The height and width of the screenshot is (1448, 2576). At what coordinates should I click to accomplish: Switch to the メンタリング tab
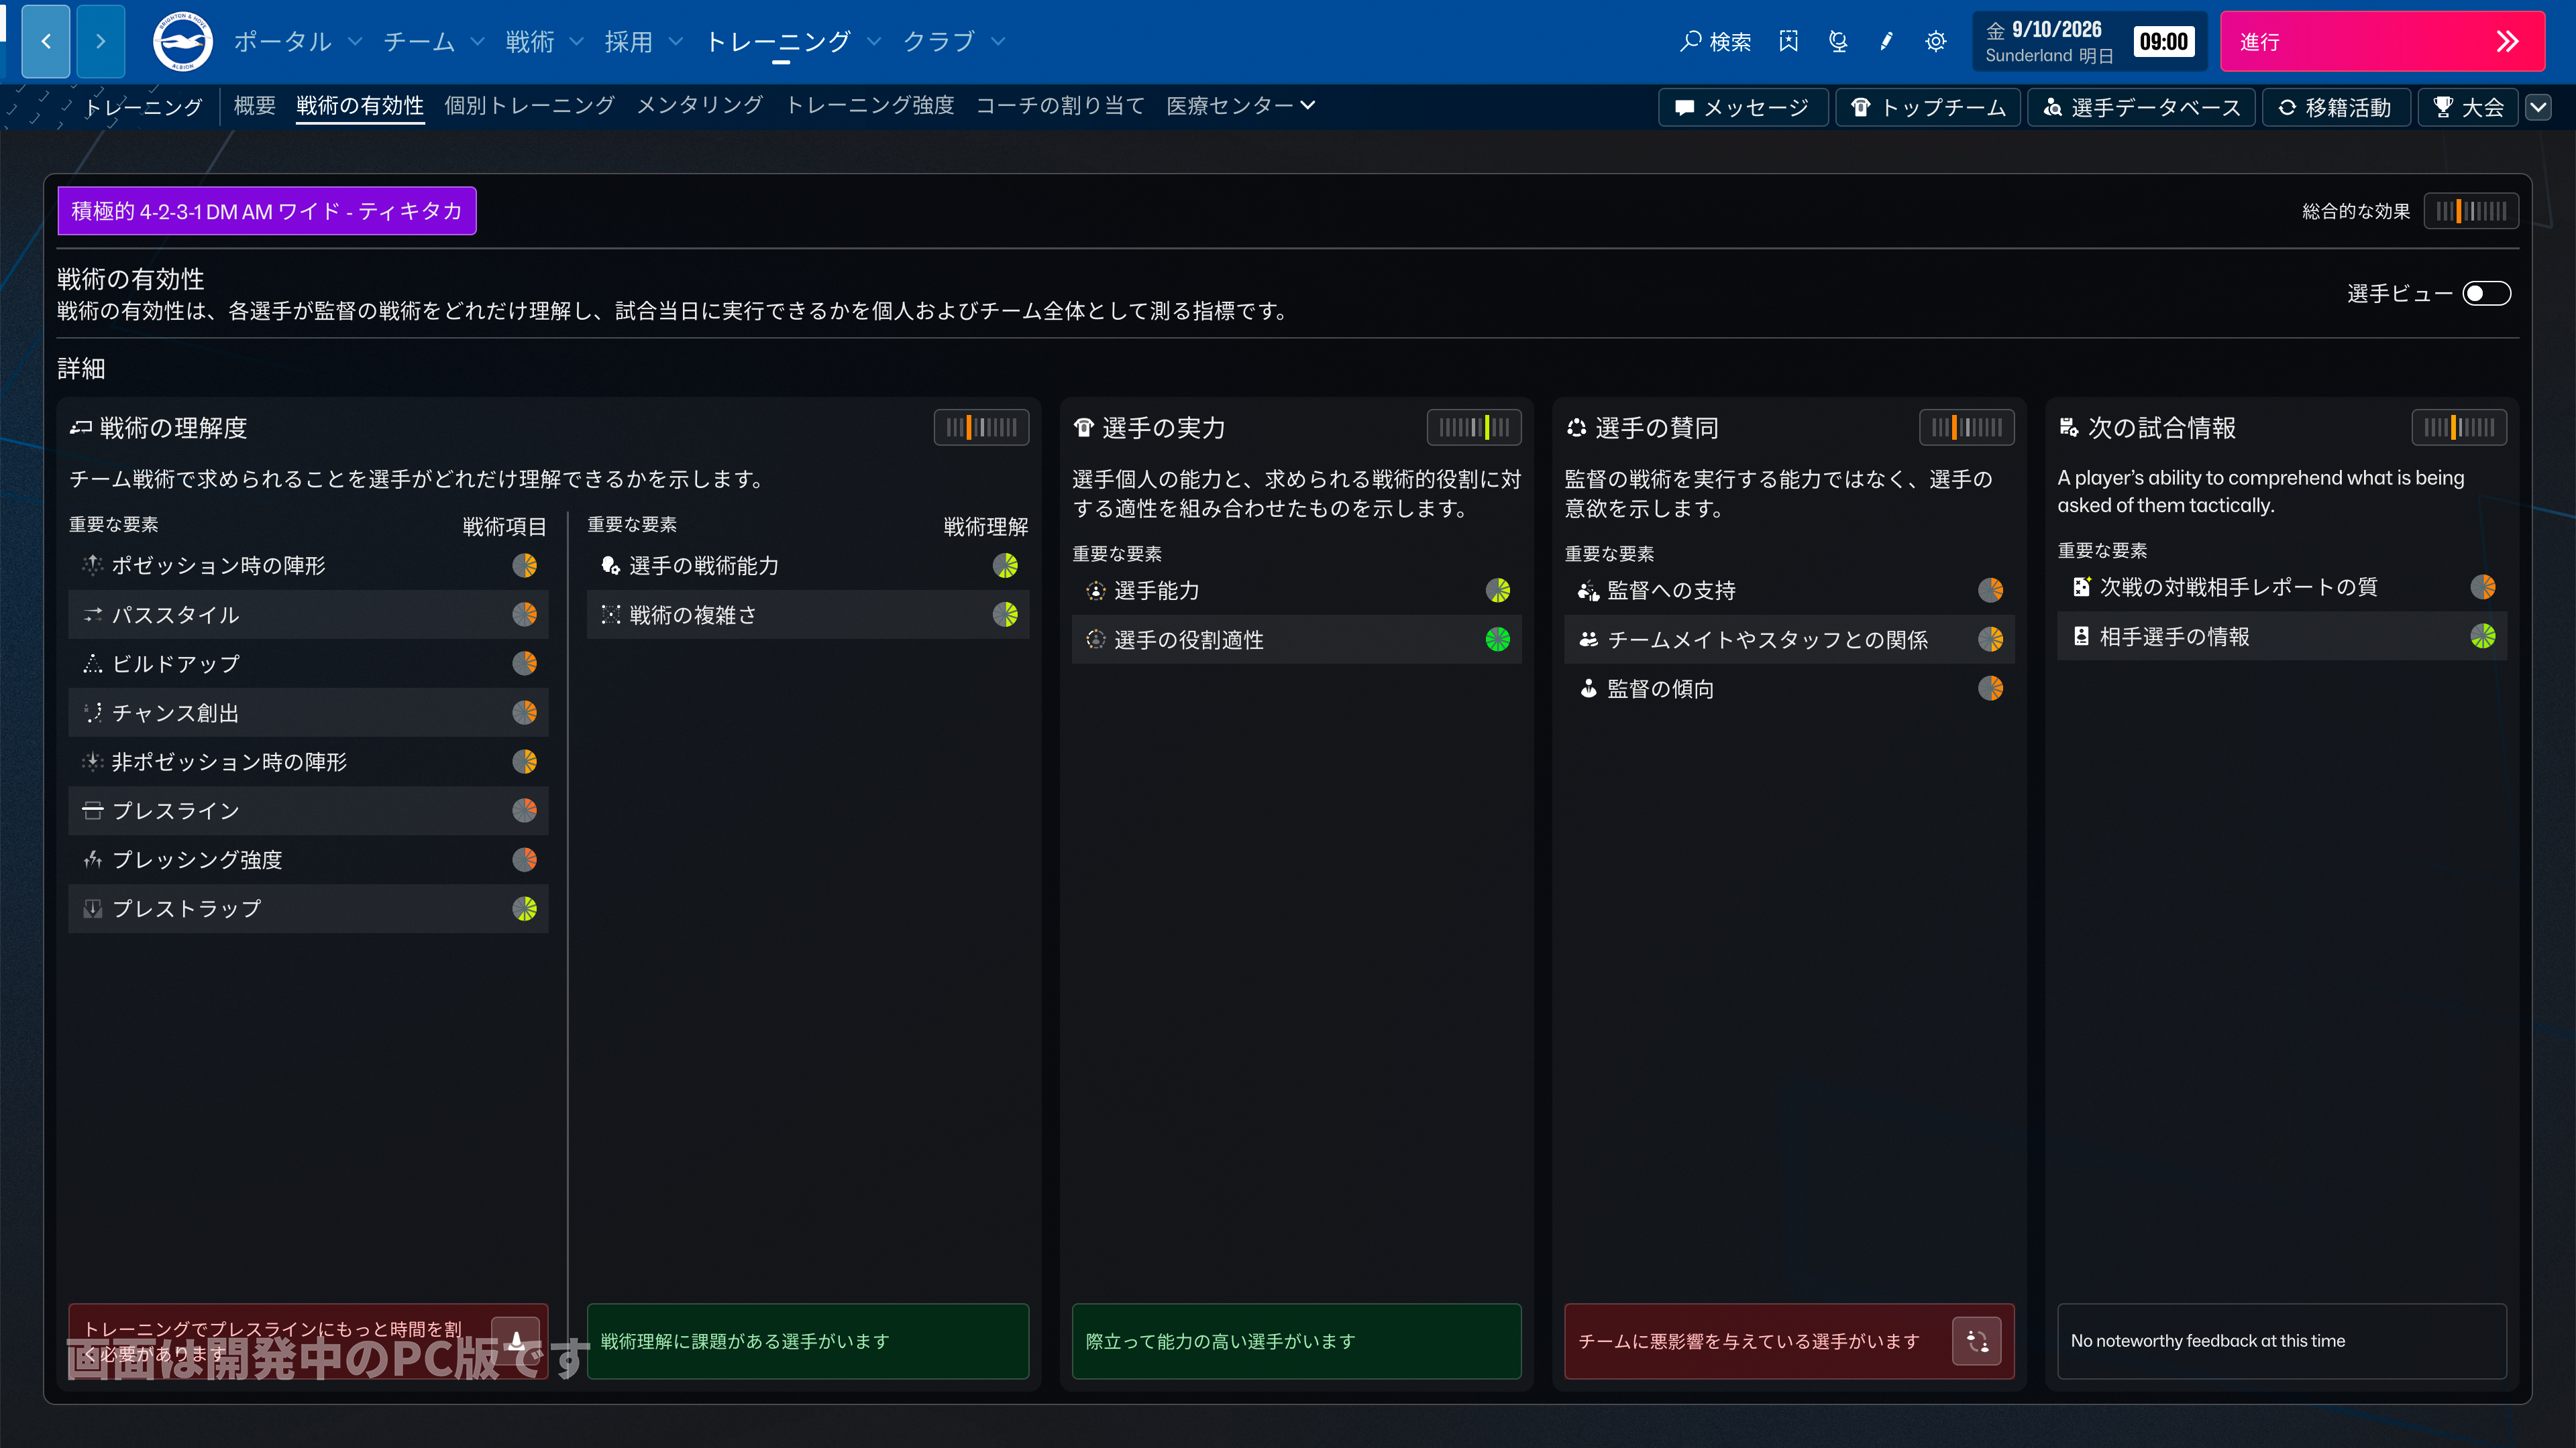tap(700, 106)
